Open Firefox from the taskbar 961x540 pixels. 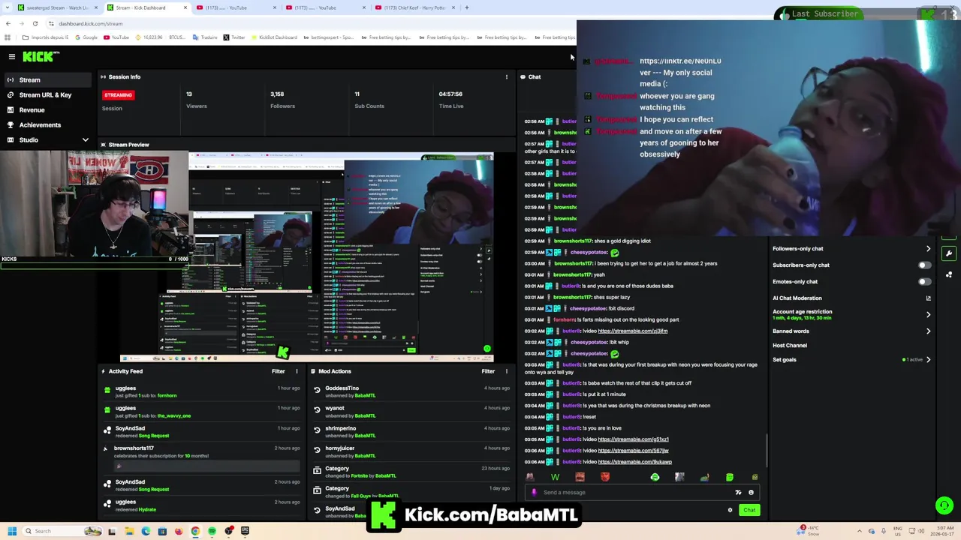(x=179, y=531)
